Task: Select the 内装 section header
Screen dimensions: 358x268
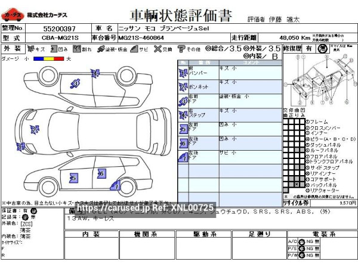Action: pyautogui.click(x=91, y=233)
